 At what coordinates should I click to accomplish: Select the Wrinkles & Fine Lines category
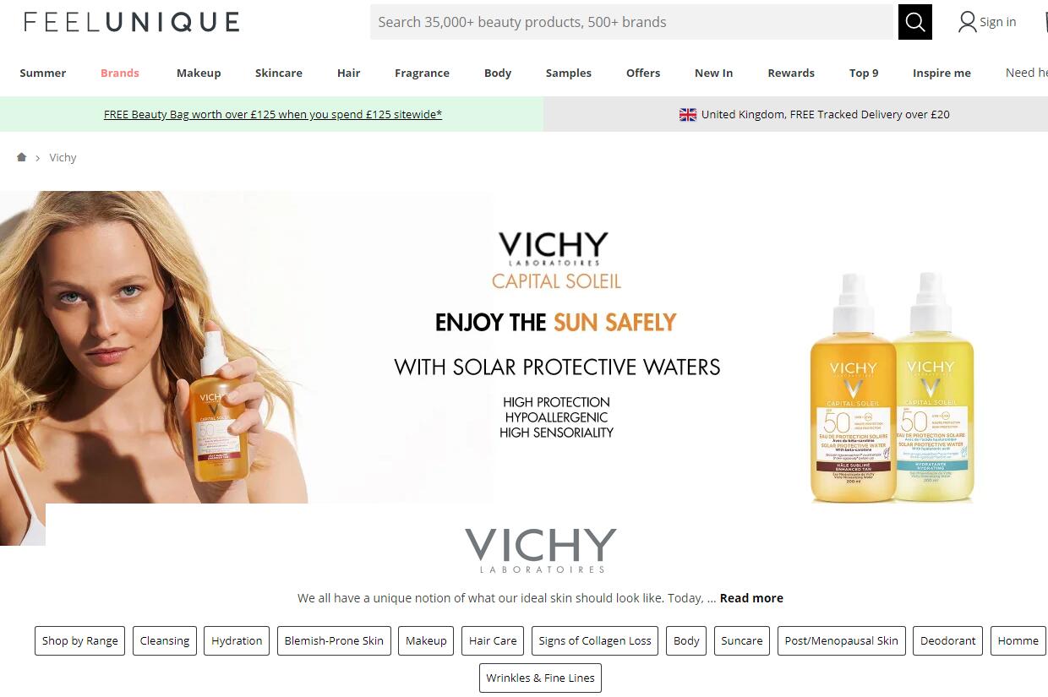pos(541,678)
